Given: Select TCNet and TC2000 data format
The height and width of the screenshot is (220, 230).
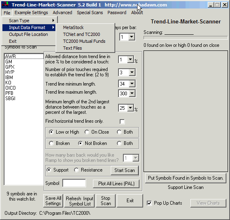Looking at the screenshot, I should [x=85, y=34].
